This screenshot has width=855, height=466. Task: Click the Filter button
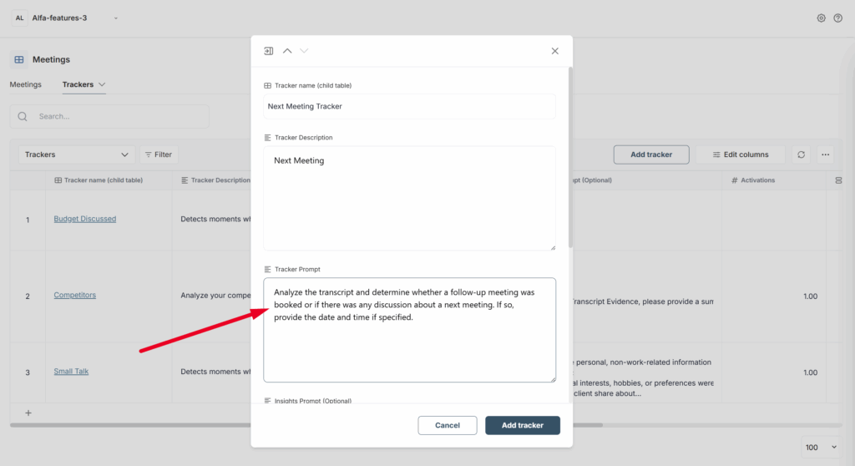(x=158, y=154)
